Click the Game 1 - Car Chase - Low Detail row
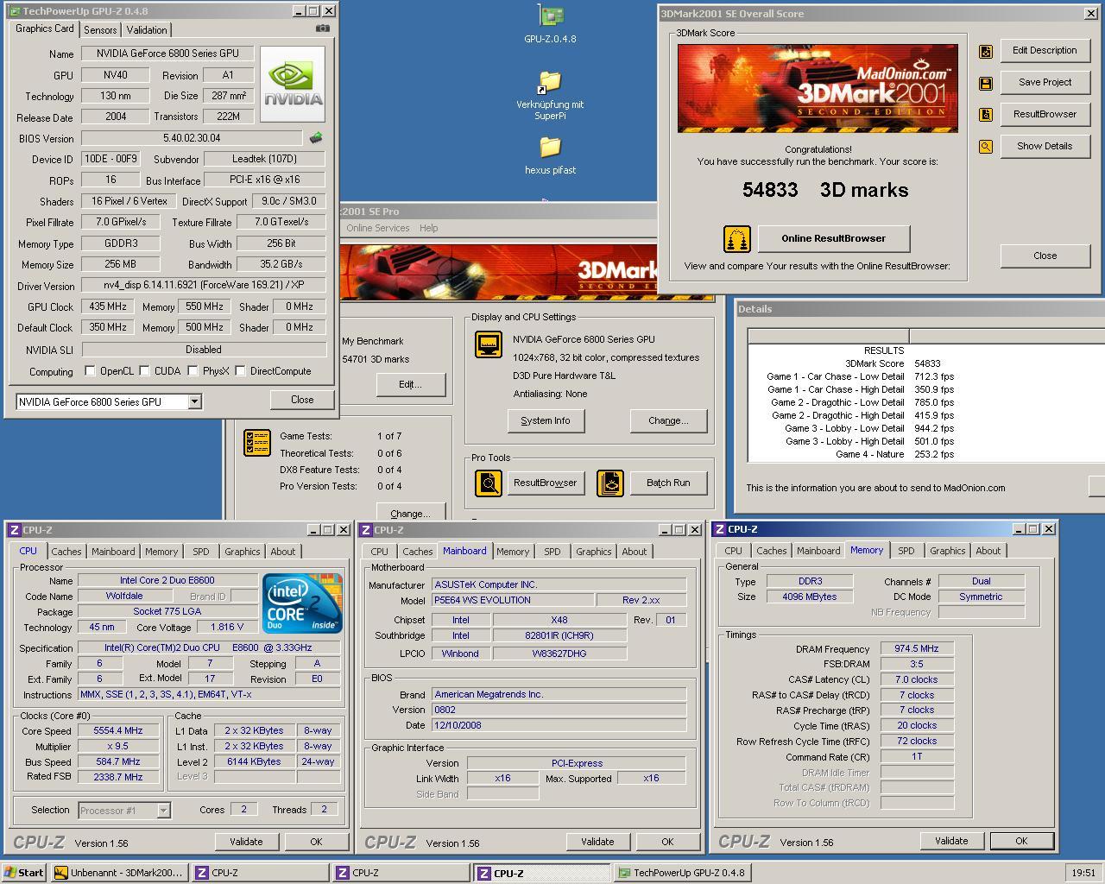 coord(860,376)
